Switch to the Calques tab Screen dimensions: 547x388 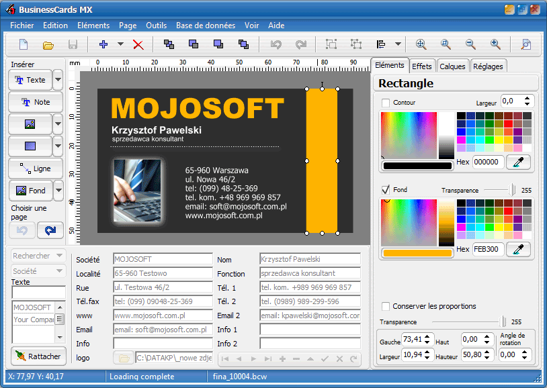click(x=453, y=66)
